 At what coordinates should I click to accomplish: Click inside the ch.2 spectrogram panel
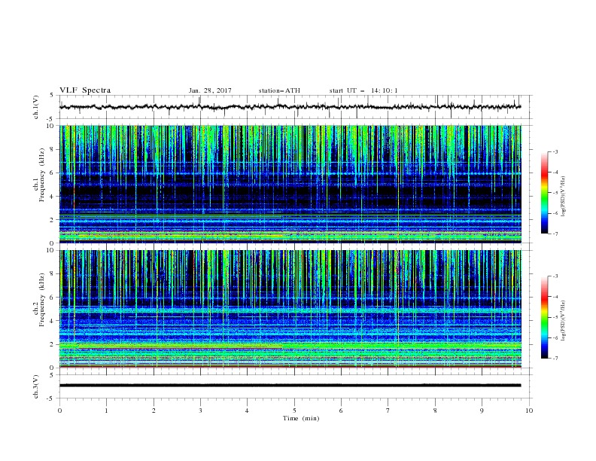(290, 309)
